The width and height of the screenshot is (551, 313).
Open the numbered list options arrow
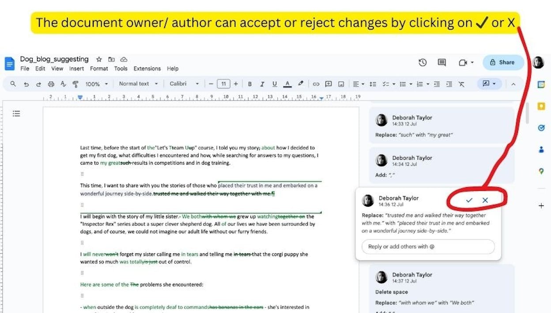tap(428, 84)
